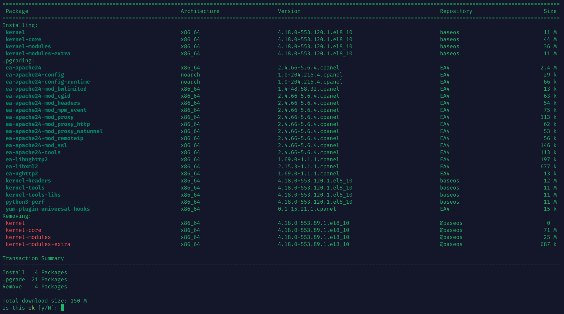
Task: Click the Architecture column header
Action: click(x=200, y=11)
